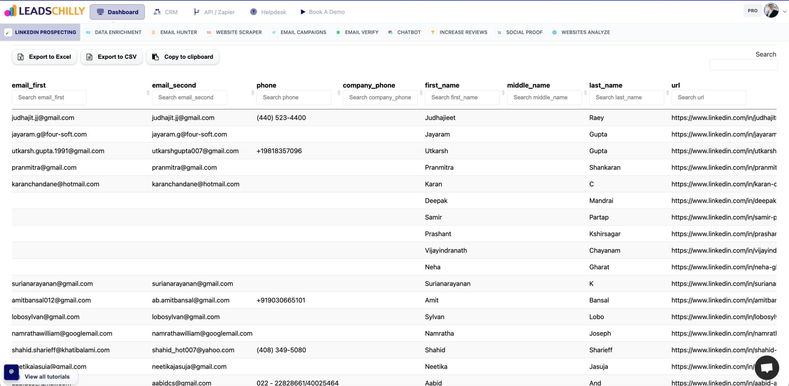Image resolution: width=789 pixels, height=386 pixels.
Task: Focus the Search first_name filter field
Action: pyautogui.click(x=462, y=97)
